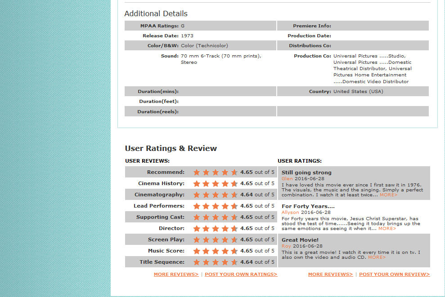445x297 pixels.
Task: Expand MORE> on Great Movie! review
Action: pos(377,257)
